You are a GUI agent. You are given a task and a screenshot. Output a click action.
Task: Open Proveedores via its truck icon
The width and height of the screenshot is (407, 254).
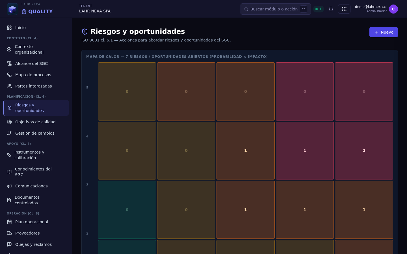click(x=9, y=233)
